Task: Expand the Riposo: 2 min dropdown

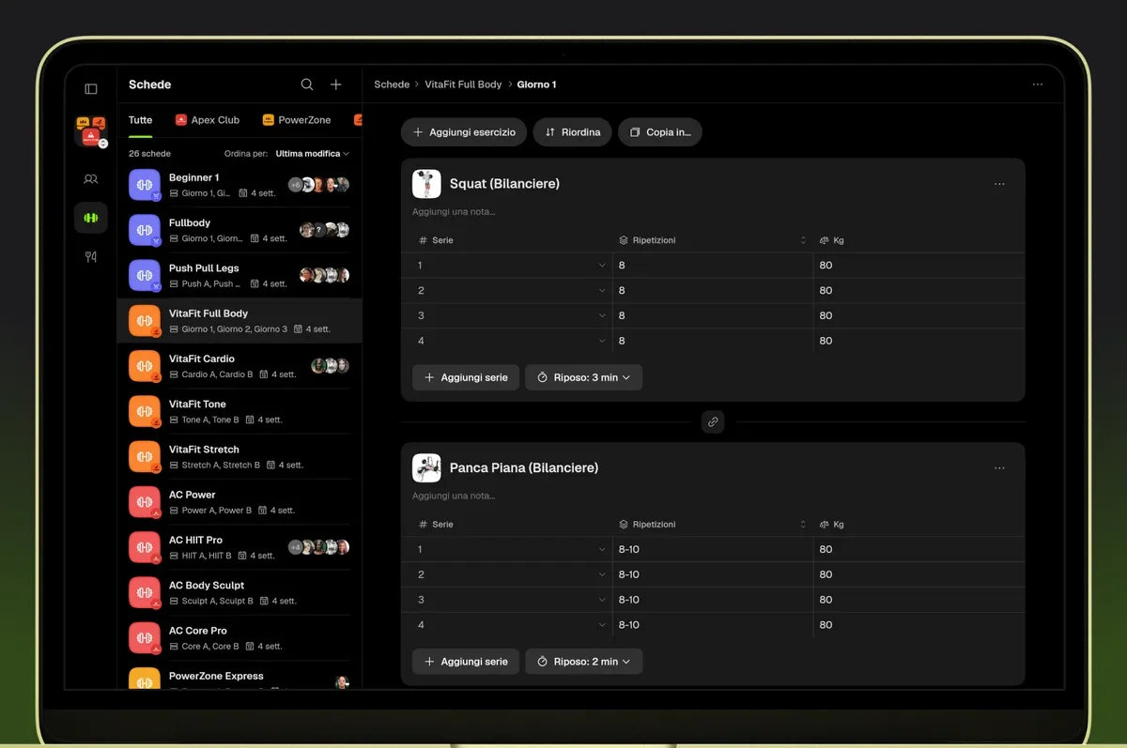Action: pyautogui.click(x=584, y=662)
